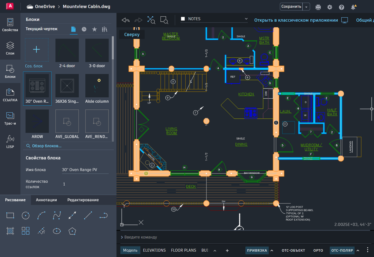Open the ССЫЛКА xref panel
374x257 pixels.
[x=10, y=95]
